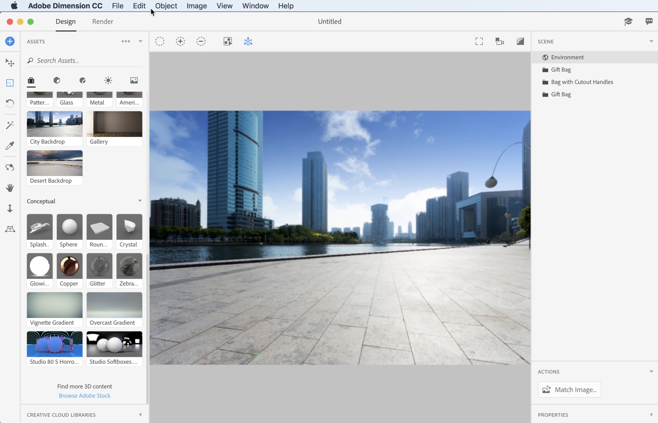Open the Object menu

click(165, 6)
